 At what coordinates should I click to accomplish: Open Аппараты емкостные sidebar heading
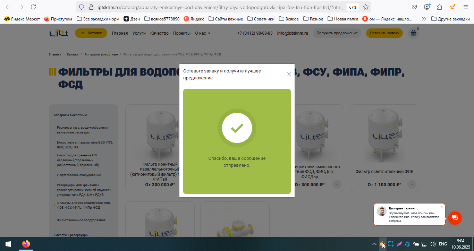70,115
